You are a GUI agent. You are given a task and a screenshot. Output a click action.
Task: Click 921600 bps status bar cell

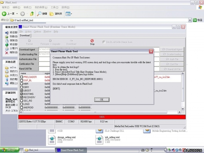[86, 121]
